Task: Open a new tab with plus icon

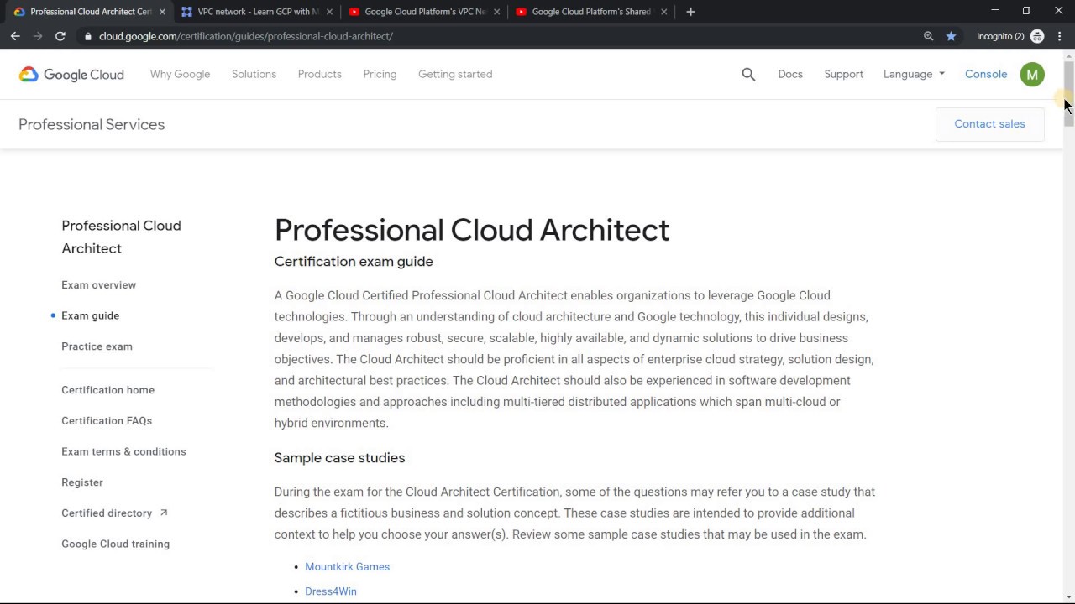Action: (x=690, y=12)
